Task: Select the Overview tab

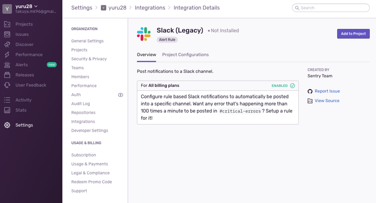Action: [x=146, y=55]
